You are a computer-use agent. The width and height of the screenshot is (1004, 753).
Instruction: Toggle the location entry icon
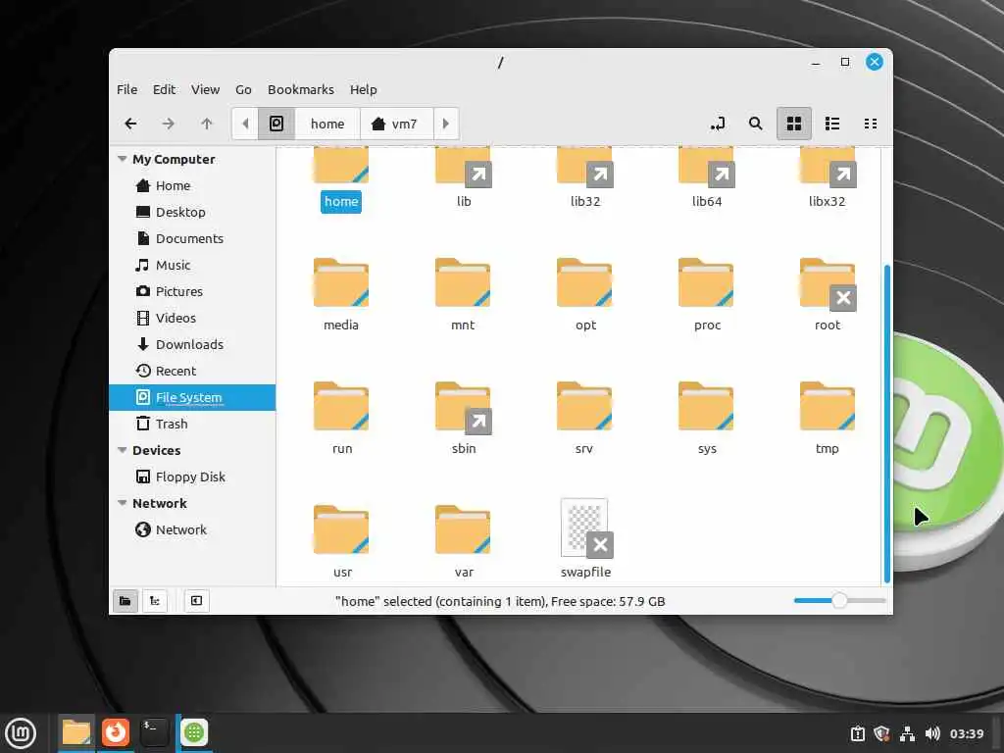point(718,124)
